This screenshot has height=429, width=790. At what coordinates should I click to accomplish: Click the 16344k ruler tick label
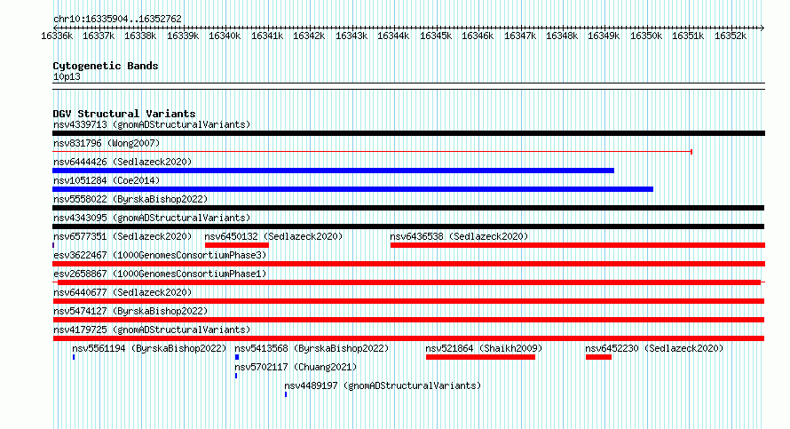click(x=393, y=36)
